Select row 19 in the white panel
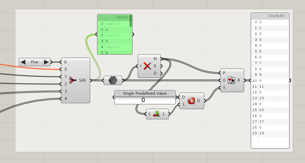Viewport: 305px width, 163px height. [270, 133]
